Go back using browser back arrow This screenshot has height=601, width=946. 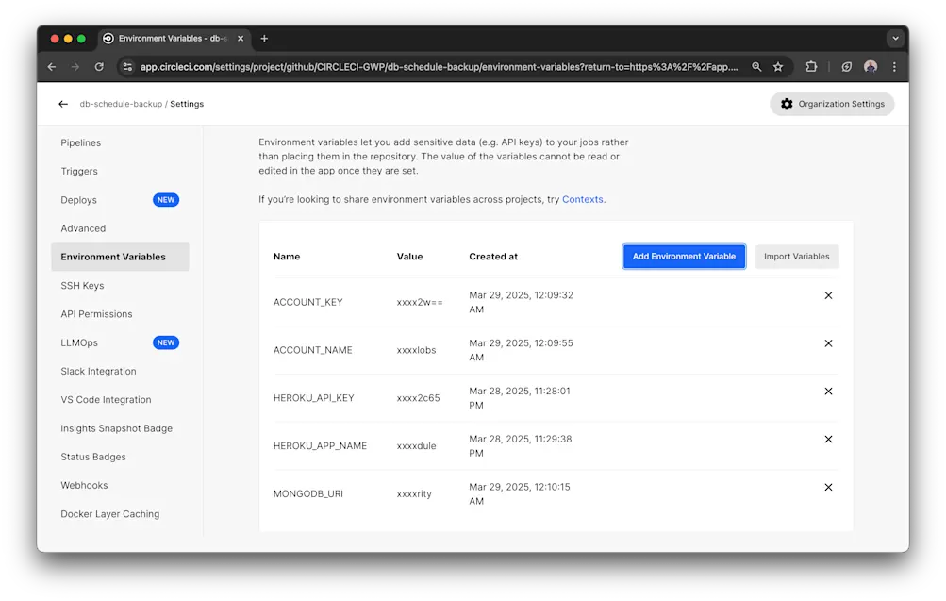pyautogui.click(x=52, y=67)
